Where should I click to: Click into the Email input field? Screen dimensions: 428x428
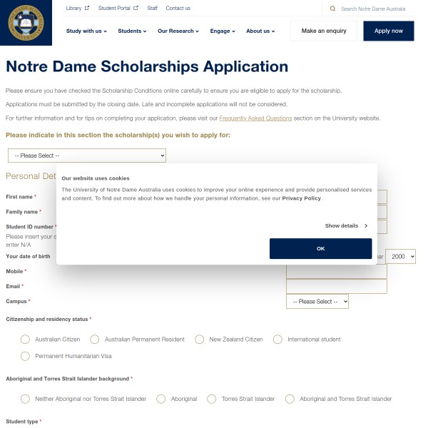(x=336, y=286)
